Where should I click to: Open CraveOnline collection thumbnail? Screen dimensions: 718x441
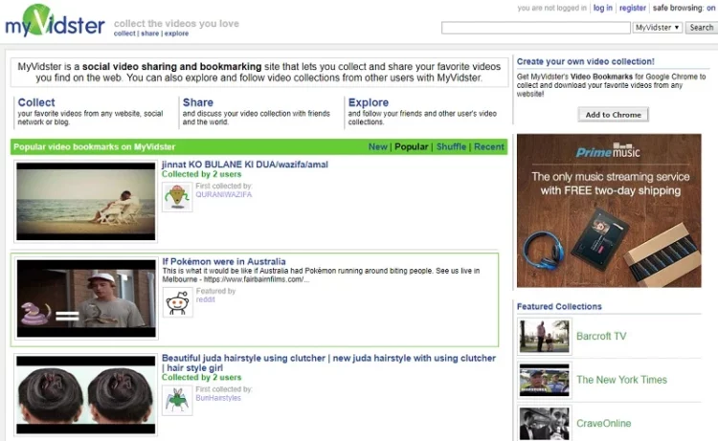tap(545, 423)
